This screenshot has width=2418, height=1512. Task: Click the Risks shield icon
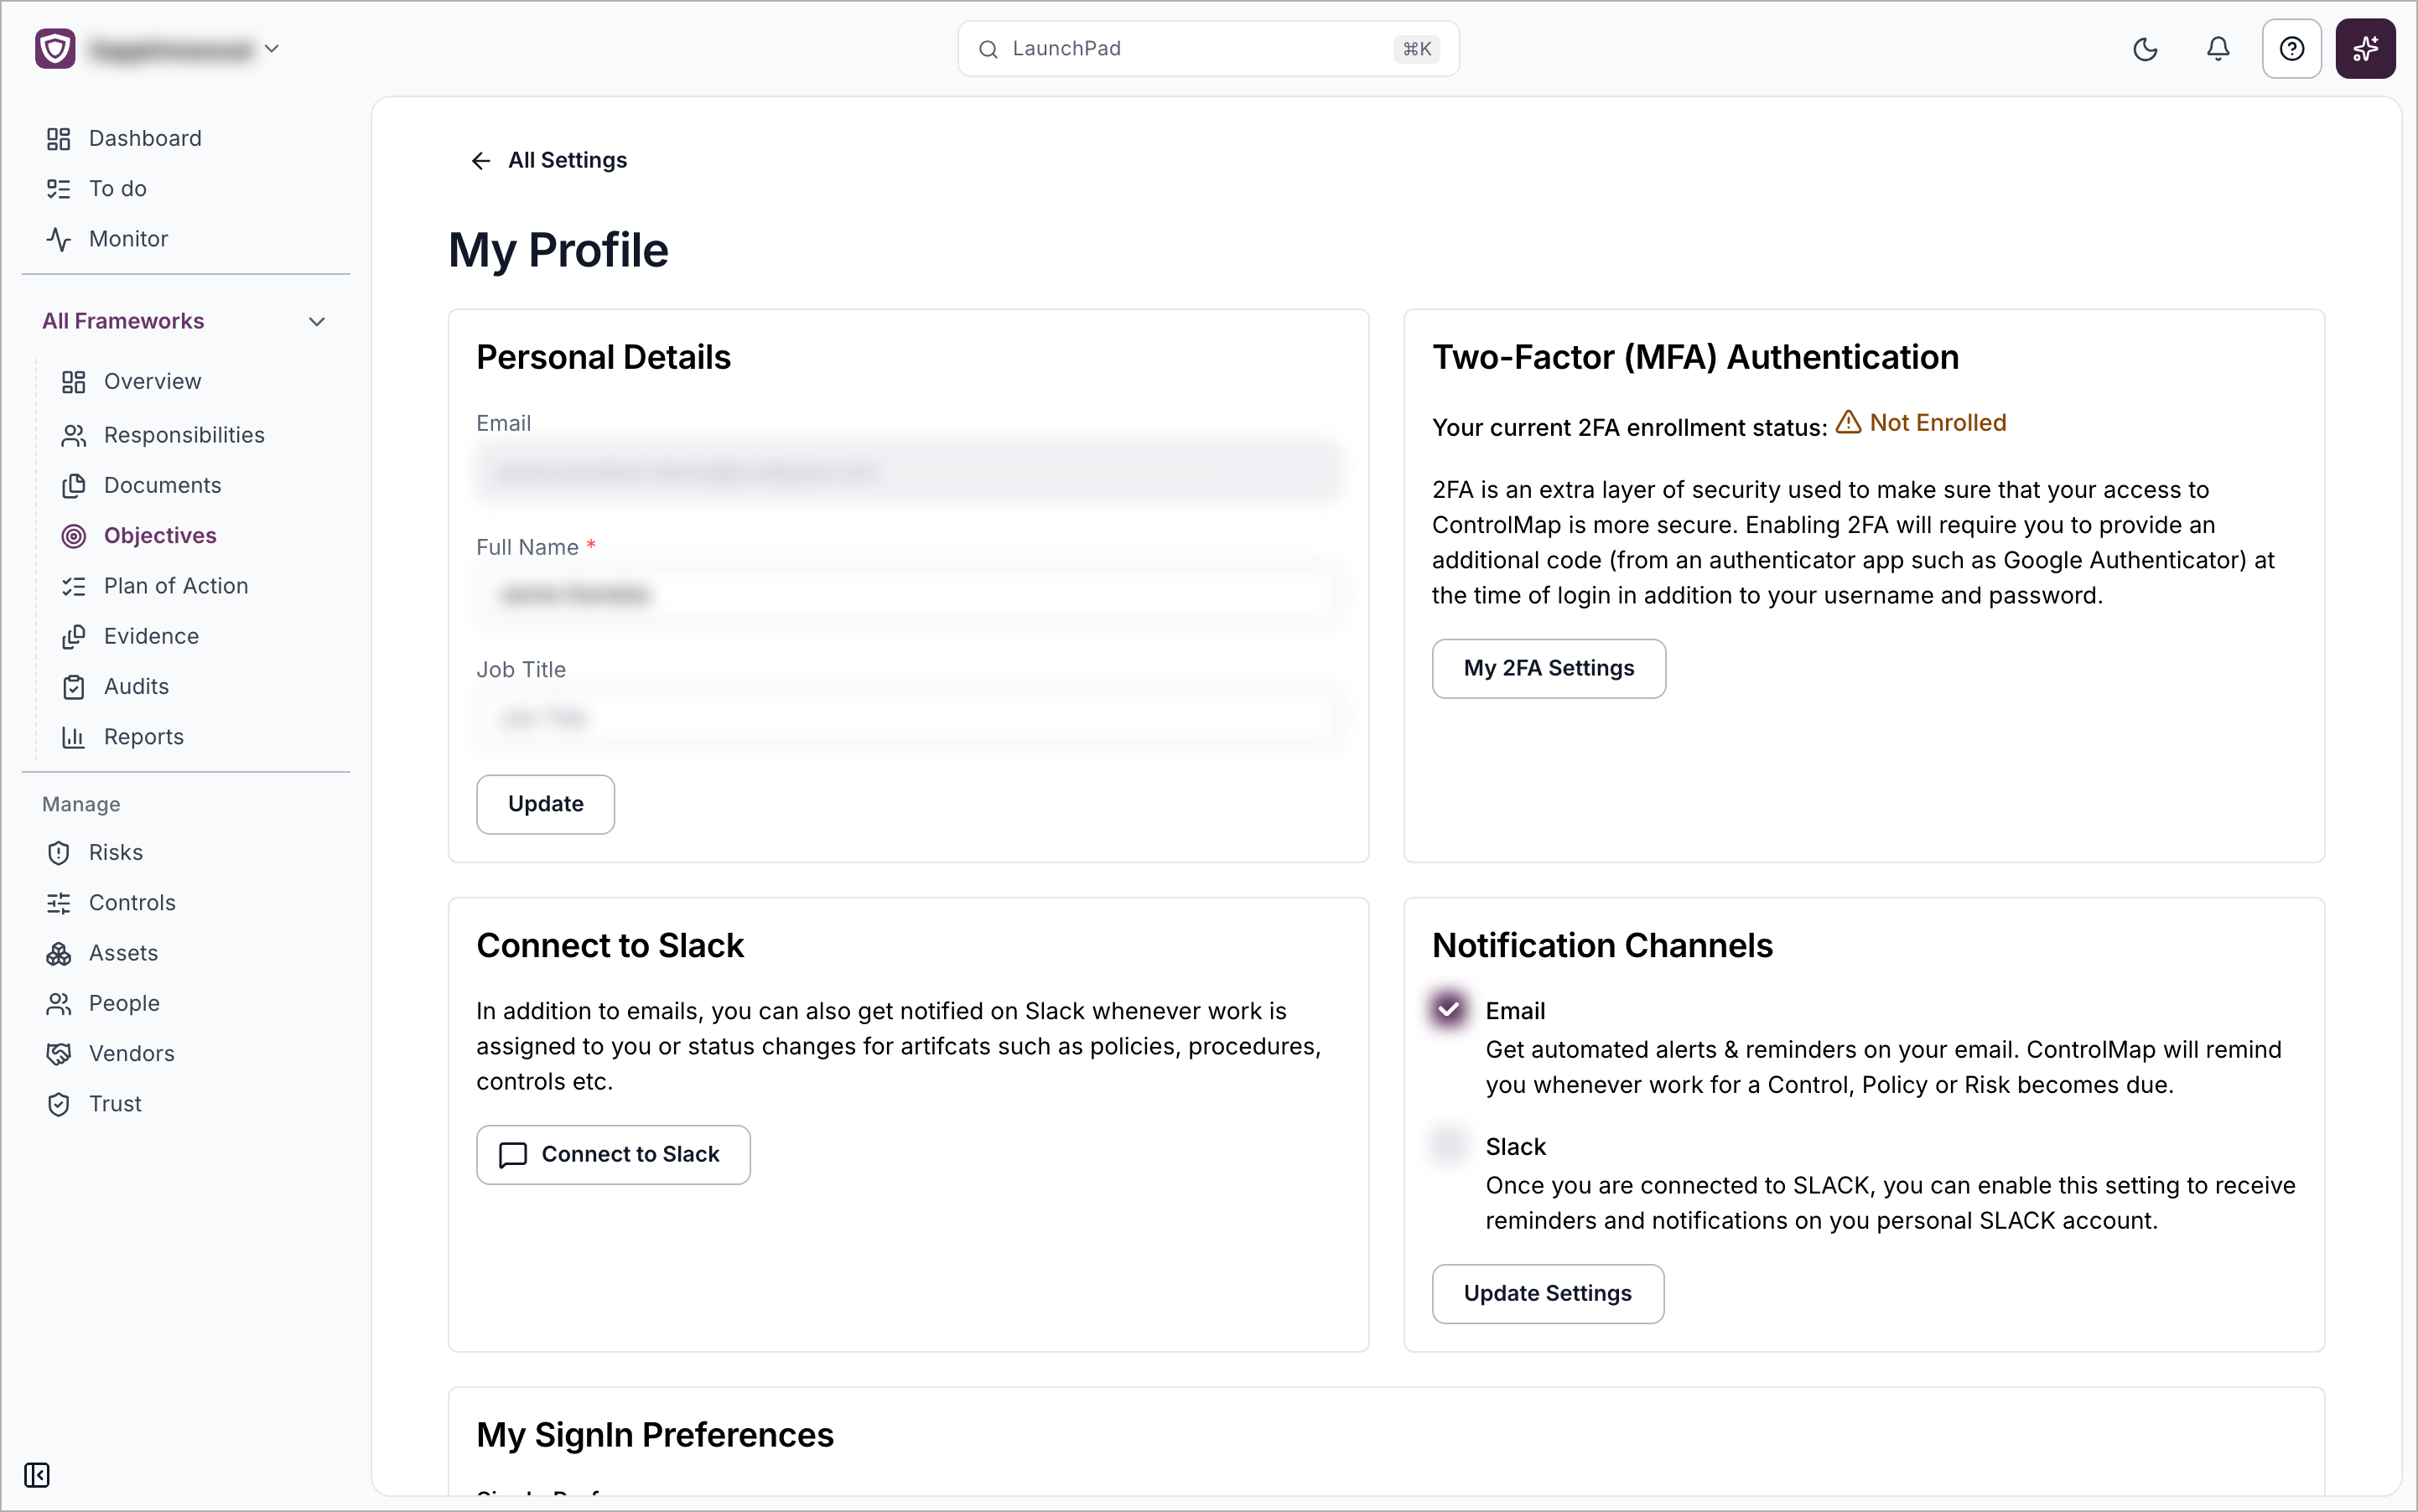point(59,853)
